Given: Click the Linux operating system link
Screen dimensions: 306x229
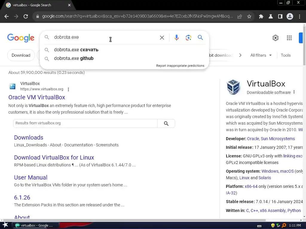Looking at the screenshot, I should (244, 178).
